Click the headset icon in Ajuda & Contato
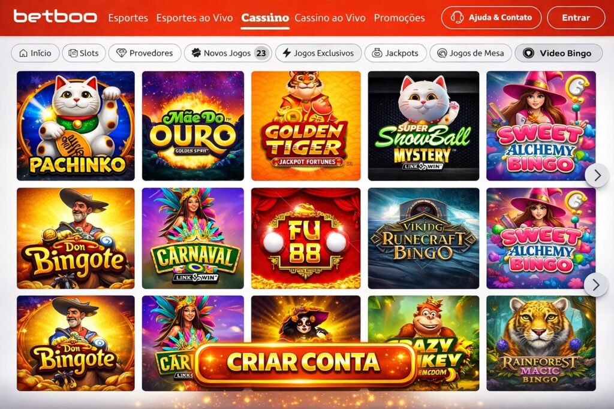 click(457, 17)
